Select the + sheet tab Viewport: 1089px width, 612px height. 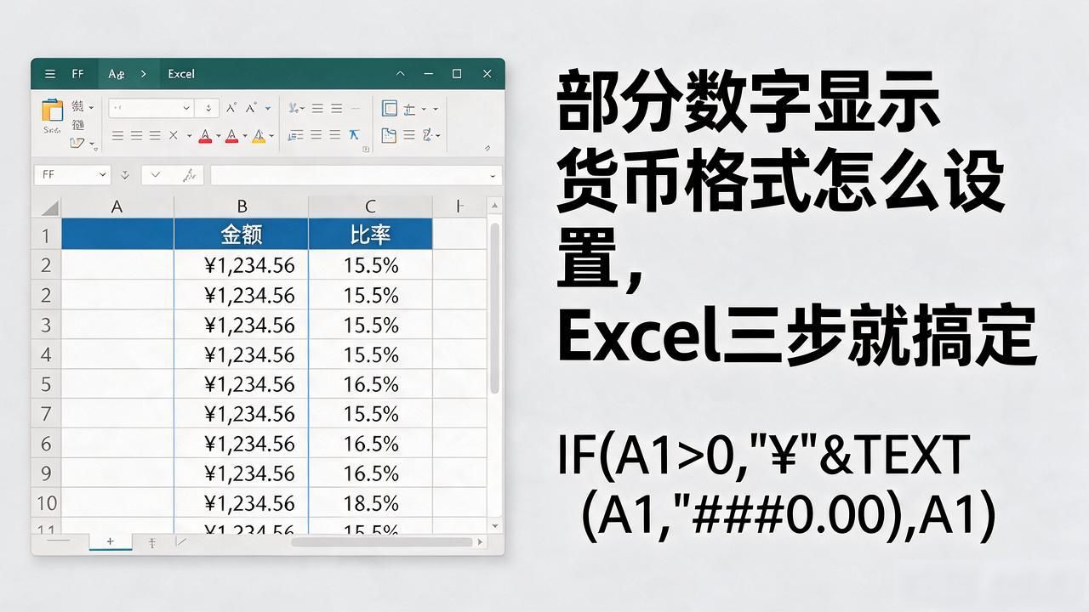(x=111, y=541)
